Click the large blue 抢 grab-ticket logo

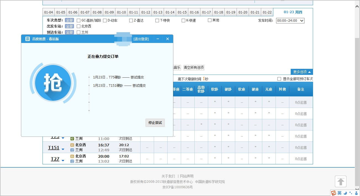[53, 83]
